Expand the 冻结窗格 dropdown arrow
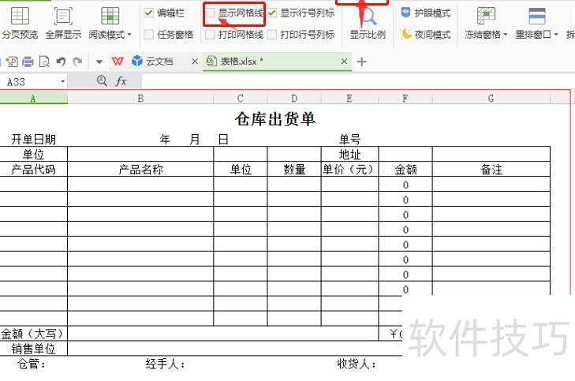Viewport: 575px width, 381px height. pyautogui.click(x=506, y=35)
